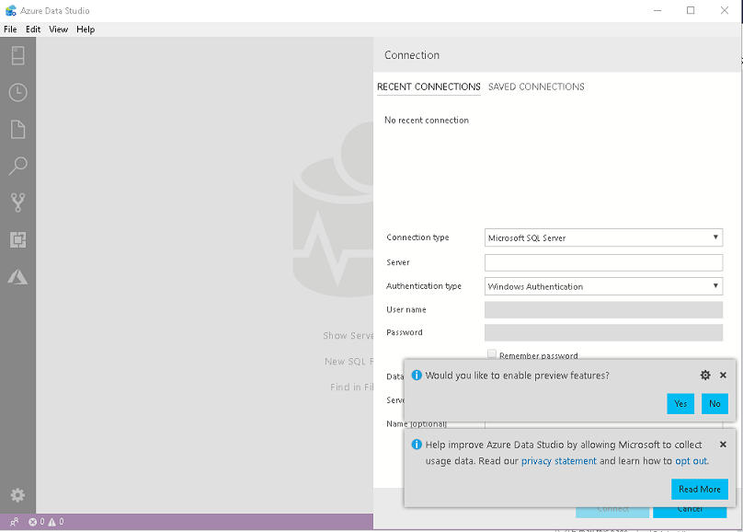Dismiss the usage data notification
Viewport: 743px width, 532px height.
[723, 445]
